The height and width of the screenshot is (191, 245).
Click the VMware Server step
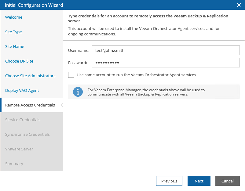coord(19,149)
